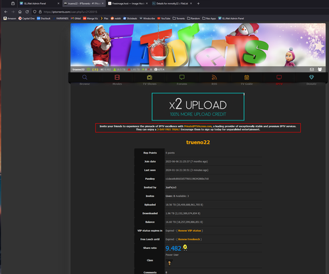329x274 pixels.
Task: Click trueno22 username in status bar
Action: [x=78, y=70]
